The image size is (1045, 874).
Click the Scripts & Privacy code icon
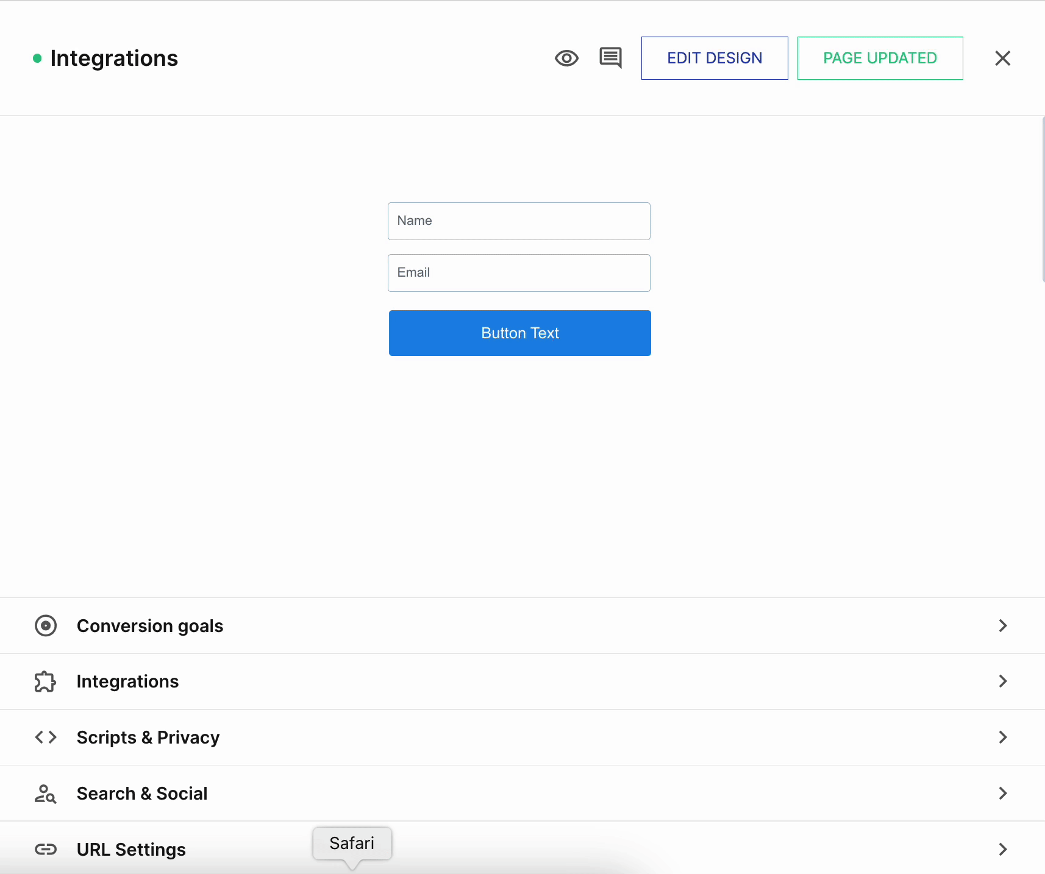click(x=46, y=737)
